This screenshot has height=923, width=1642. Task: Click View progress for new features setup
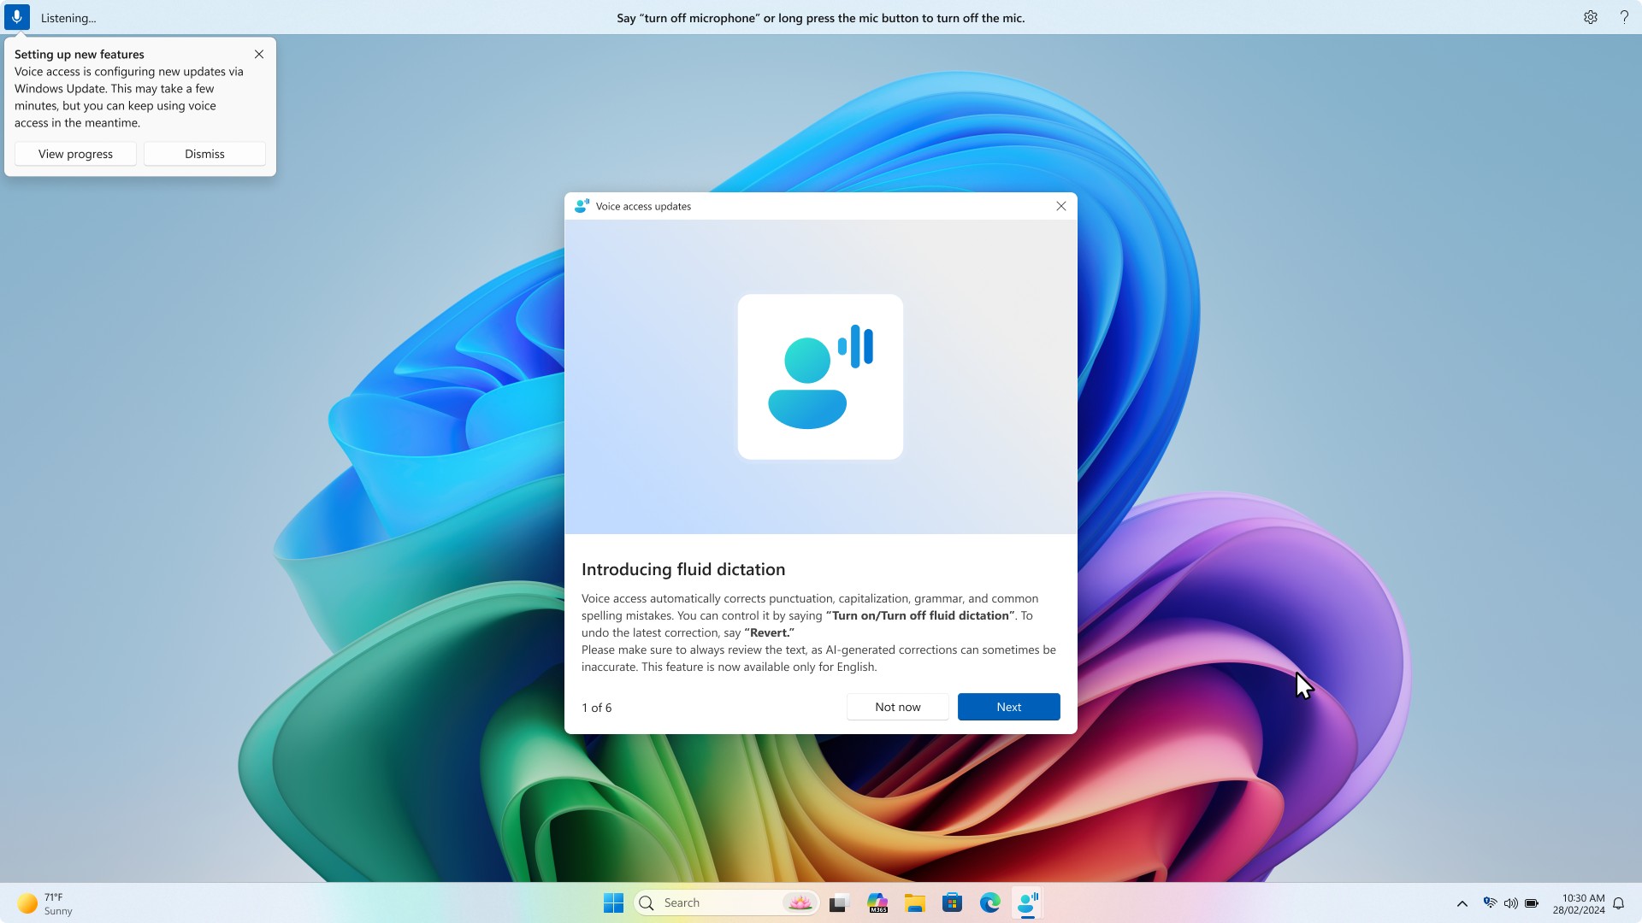(74, 154)
